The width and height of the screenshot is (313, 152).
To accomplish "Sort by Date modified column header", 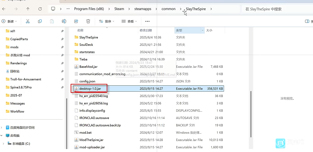I will coord(146,30).
